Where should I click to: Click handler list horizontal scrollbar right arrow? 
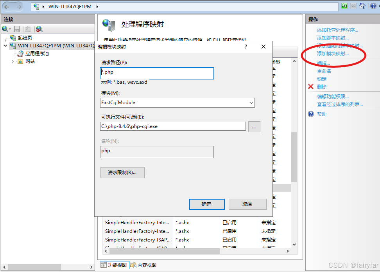pos(288,251)
